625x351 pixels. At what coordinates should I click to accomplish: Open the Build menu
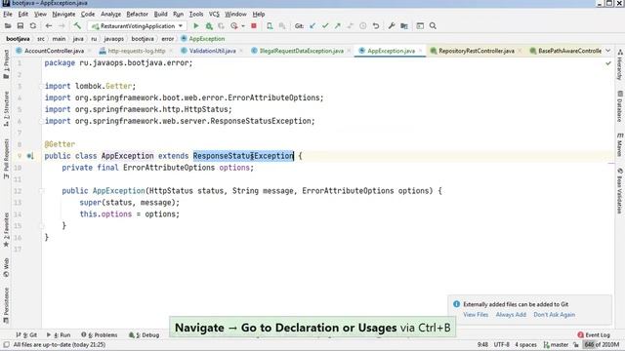(160, 14)
